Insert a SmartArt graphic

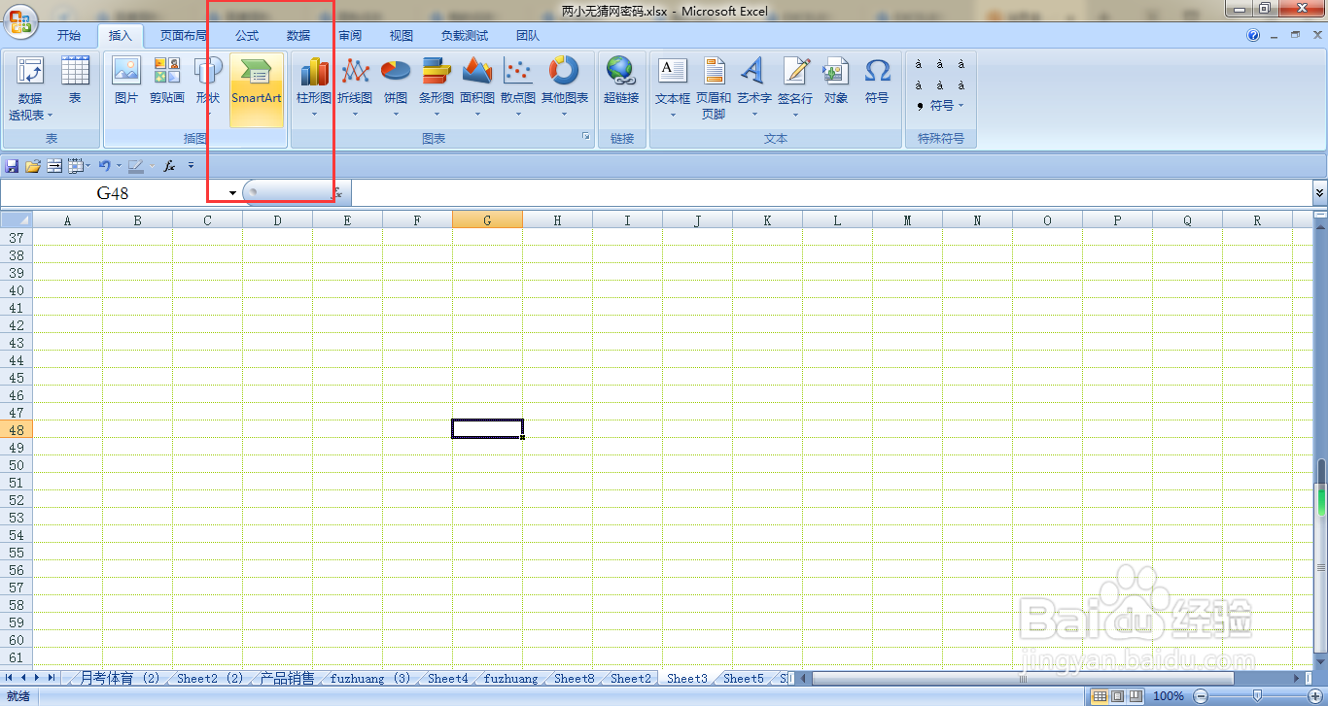coord(257,88)
